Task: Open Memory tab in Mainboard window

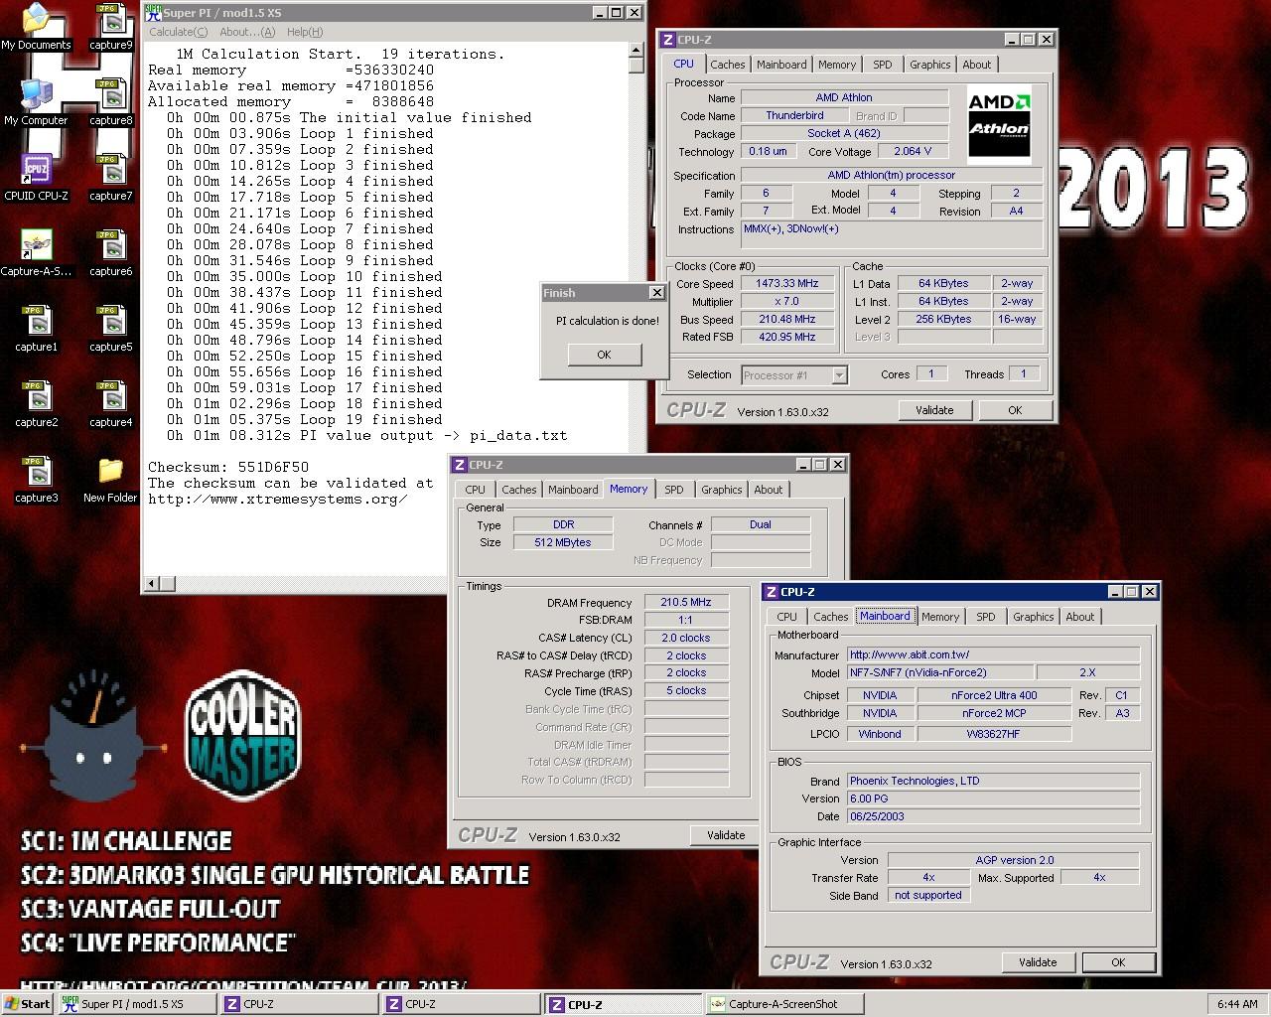Action: coord(940,617)
